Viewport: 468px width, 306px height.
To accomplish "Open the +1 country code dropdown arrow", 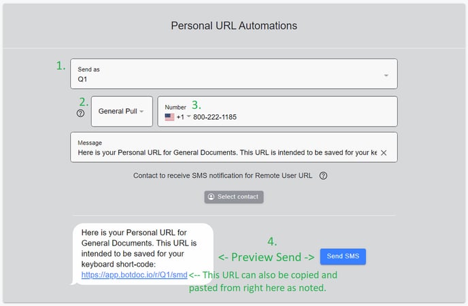I will (189, 116).
